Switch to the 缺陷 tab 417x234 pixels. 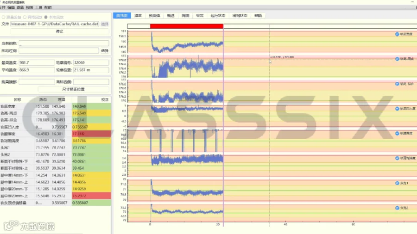(x=258, y=15)
